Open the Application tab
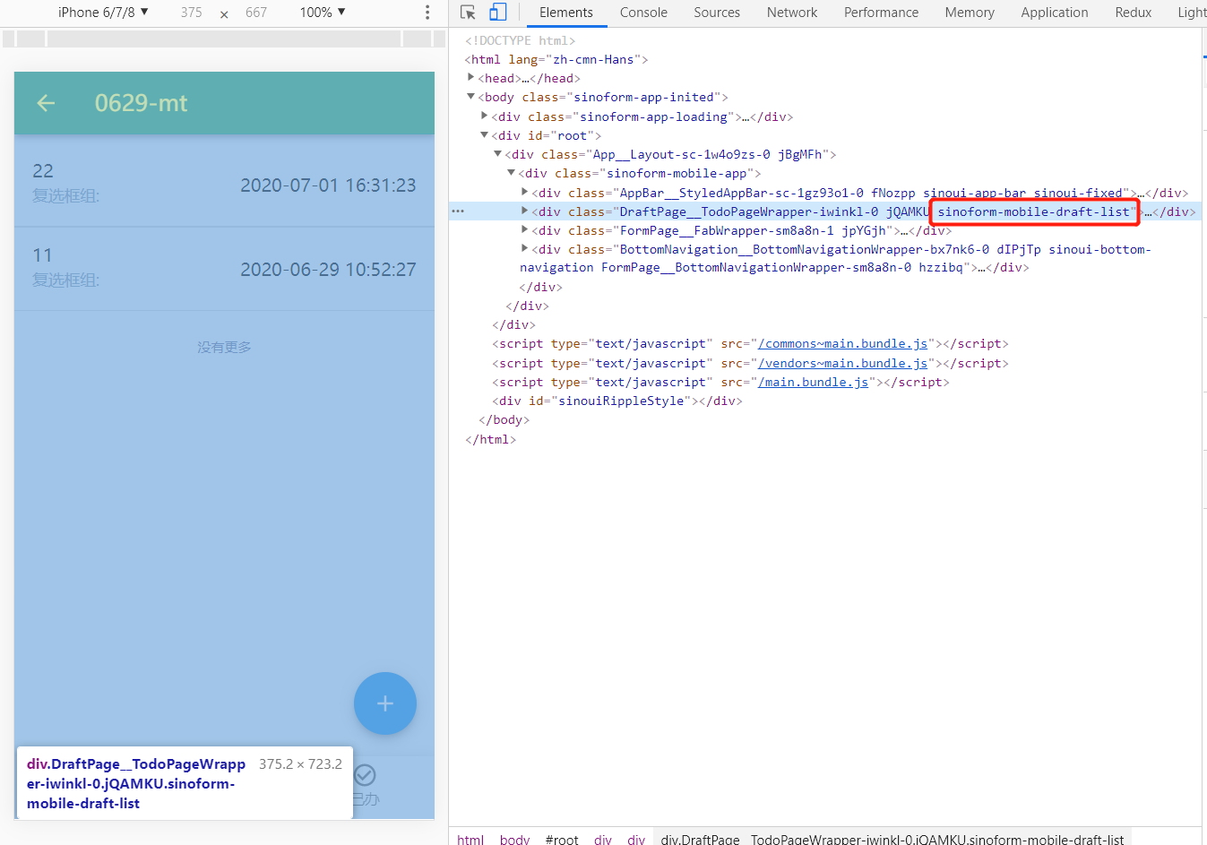The width and height of the screenshot is (1207, 845). coord(1055,13)
